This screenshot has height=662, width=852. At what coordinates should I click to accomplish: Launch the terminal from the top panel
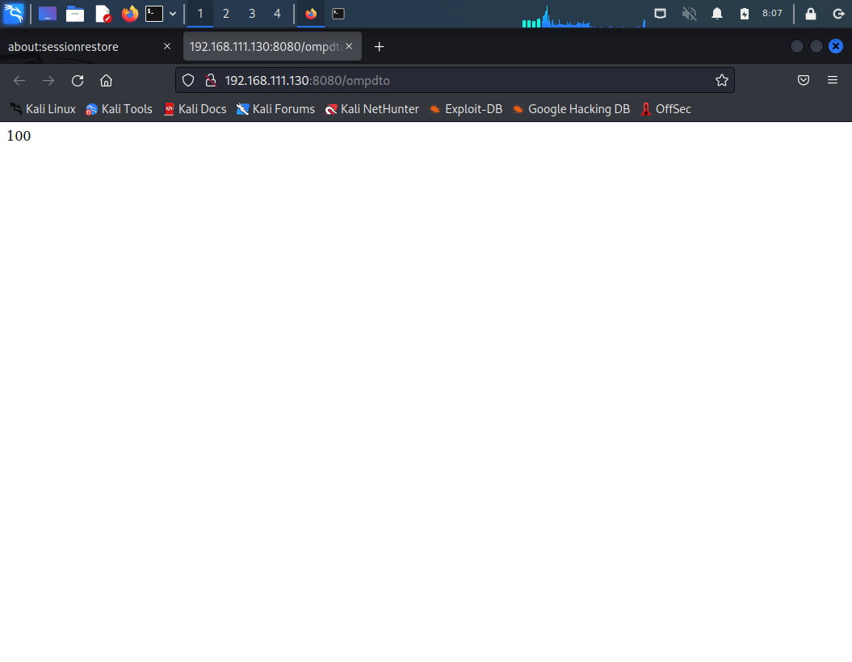pyautogui.click(x=154, y=13)
